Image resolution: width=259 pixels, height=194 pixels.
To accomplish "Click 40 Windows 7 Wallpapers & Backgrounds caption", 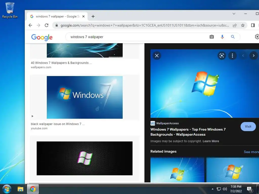I will [x=61, y=63].
